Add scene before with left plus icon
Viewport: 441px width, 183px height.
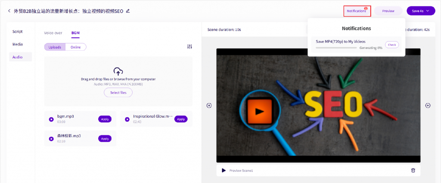click(x=209, y=106)
